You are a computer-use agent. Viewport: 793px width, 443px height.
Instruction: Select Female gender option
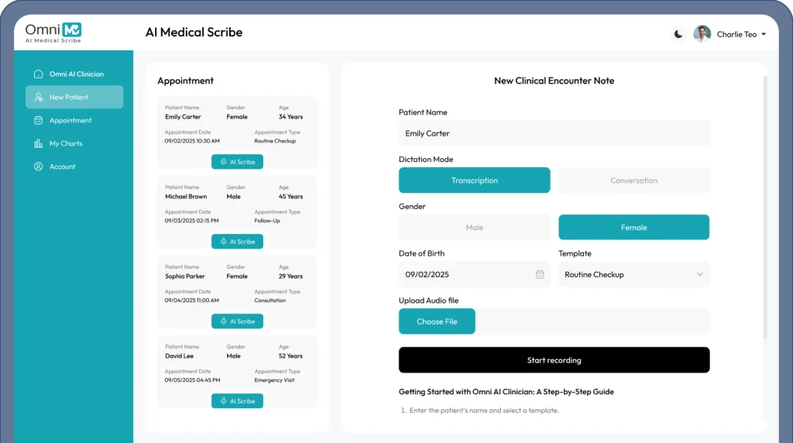click(633, 228)
